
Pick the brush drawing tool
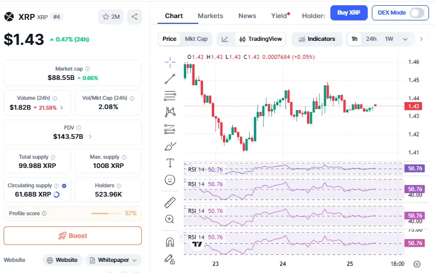(x=170, y=146)
